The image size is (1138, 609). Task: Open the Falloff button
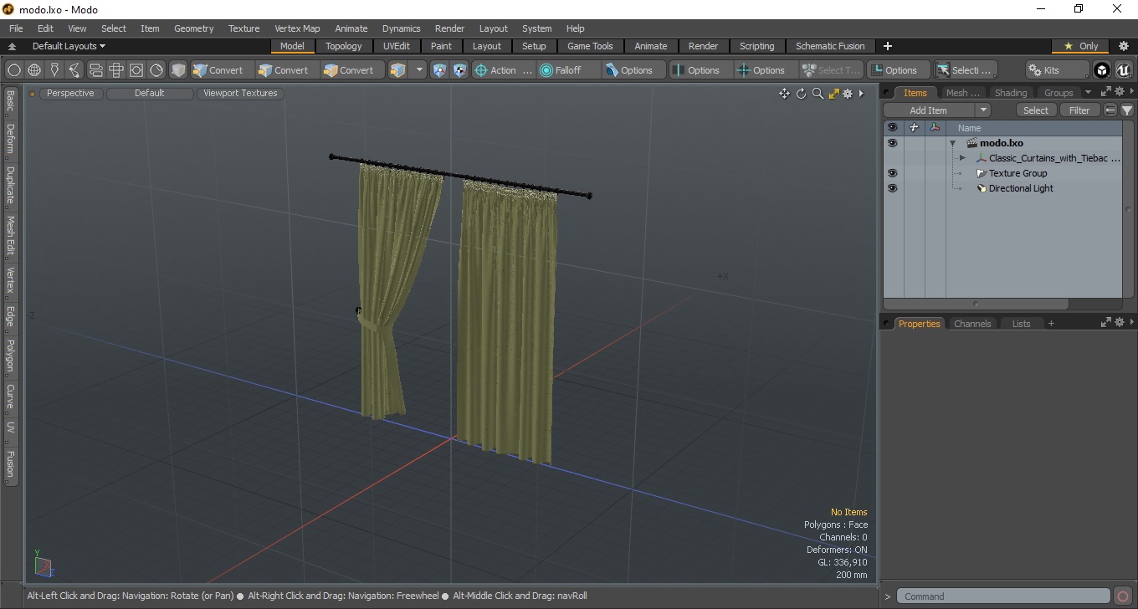tap(568, 70)
